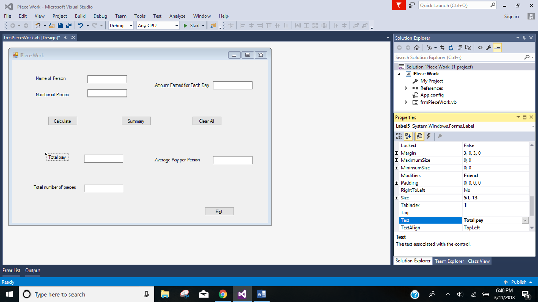Viewport: 538px width, 302px height.
Task: Open the Debug configuration dropdown
Action: 130,25
